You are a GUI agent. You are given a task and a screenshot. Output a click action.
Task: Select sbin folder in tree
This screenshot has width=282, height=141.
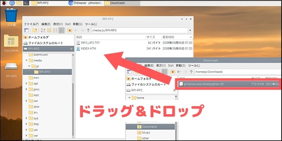(37, 107)
